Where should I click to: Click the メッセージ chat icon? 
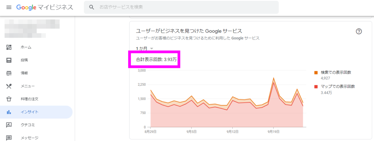(x=9, y=138)
